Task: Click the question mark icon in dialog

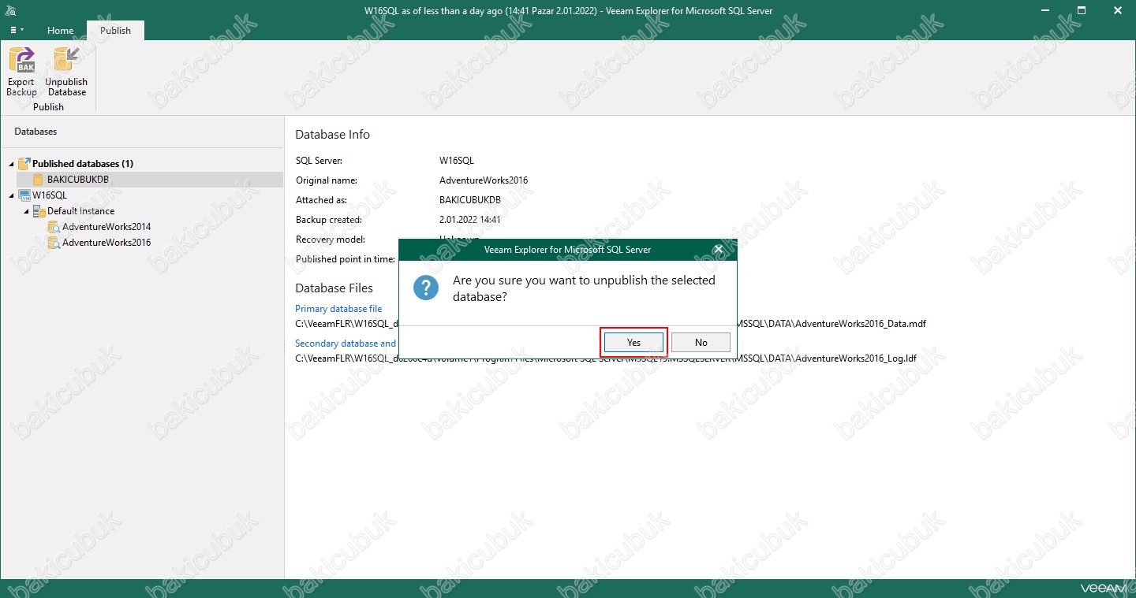Action: [426, 288]
